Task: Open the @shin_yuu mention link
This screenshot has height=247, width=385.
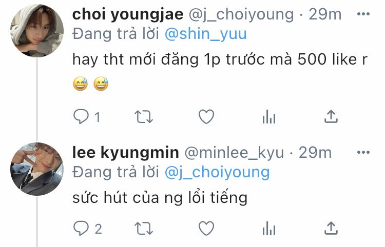Action: [x=206, y=34]
